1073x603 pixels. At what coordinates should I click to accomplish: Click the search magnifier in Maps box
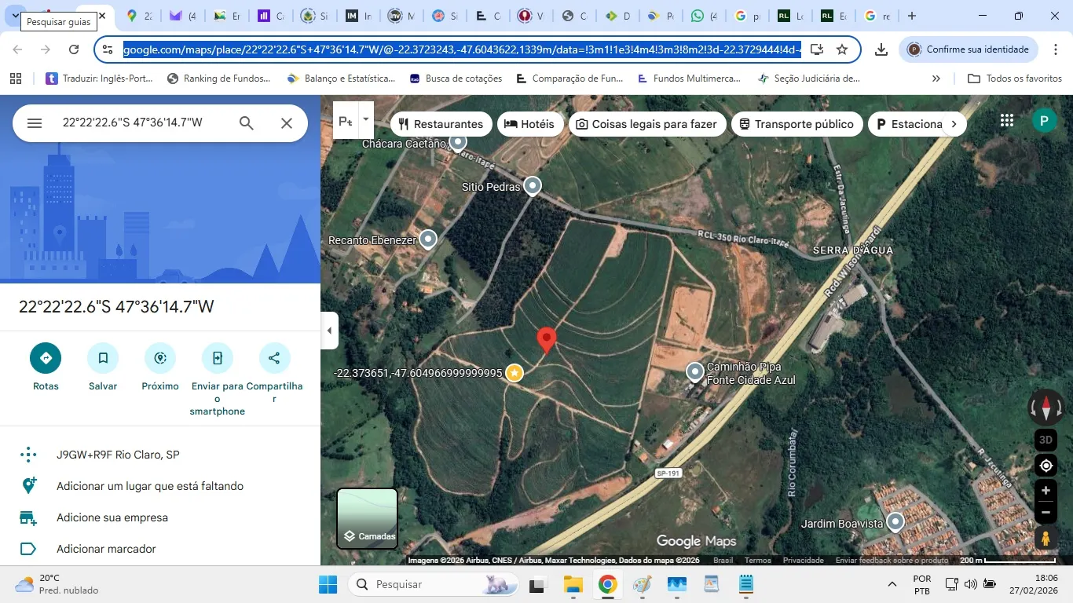247,123
